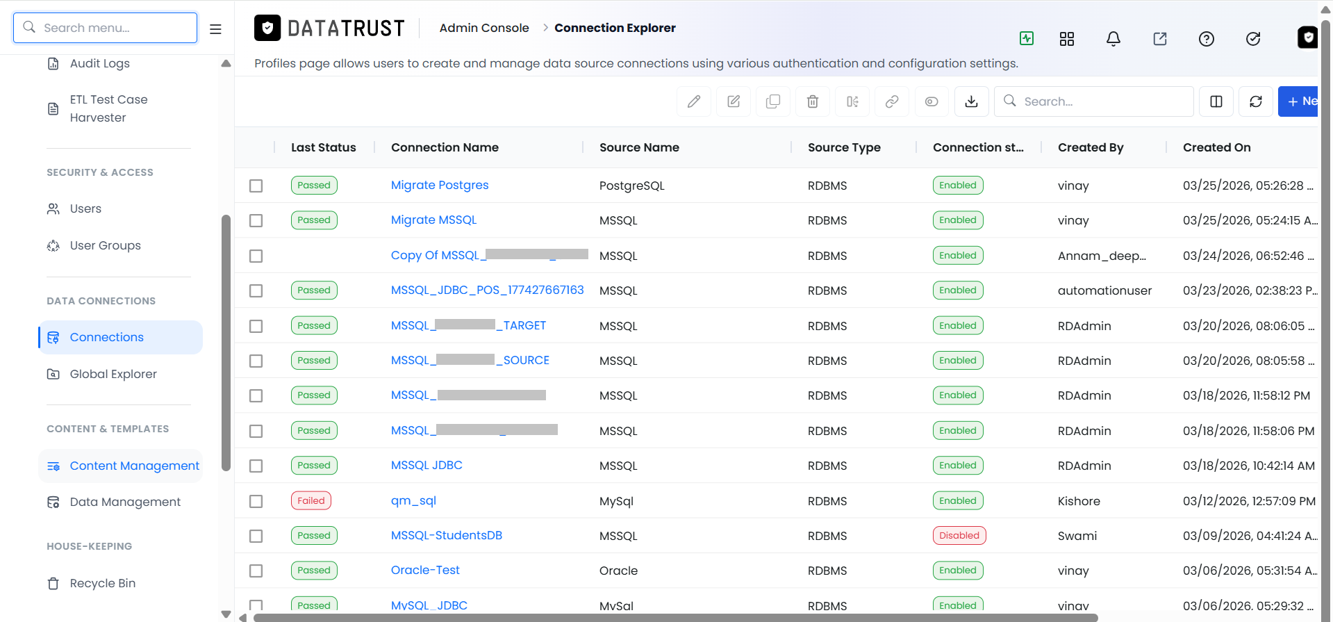Click the column layout icon
The height and width of the screenshot is (622, 1333).
pos(1216,101)
